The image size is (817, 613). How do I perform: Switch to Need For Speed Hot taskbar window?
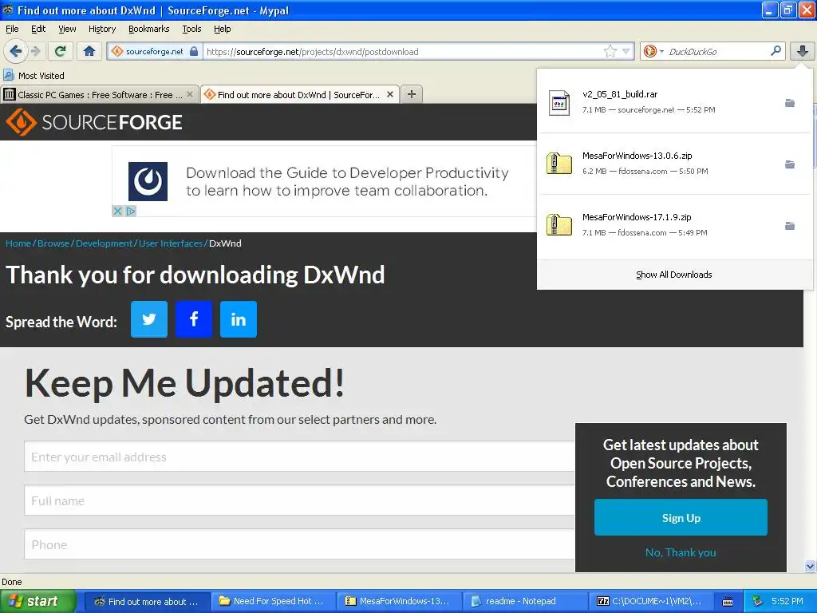pyautogui.click(x=273, y=602)
